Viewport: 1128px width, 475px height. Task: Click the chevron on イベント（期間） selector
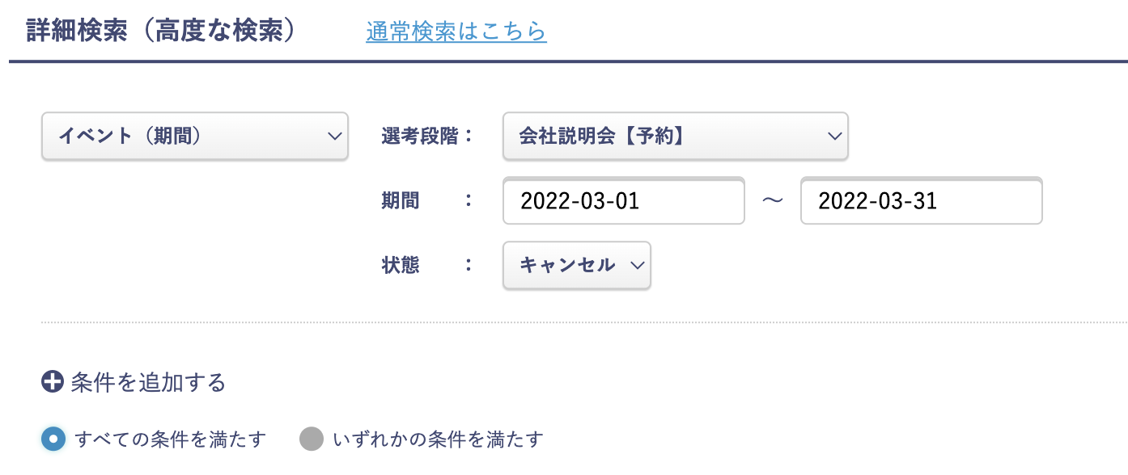334,136
